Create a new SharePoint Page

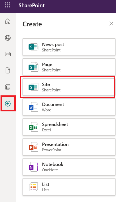tap(69, 67)
